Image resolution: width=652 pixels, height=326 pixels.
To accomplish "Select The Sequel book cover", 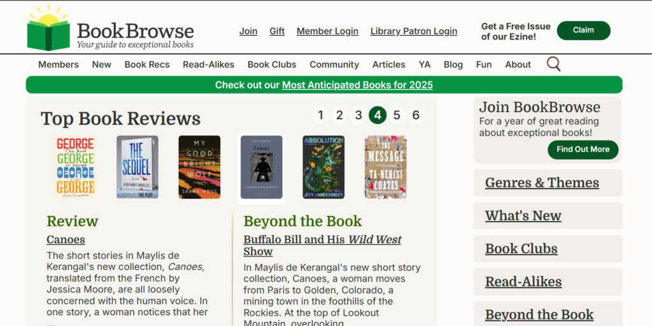I will click(x=138, y=167).
